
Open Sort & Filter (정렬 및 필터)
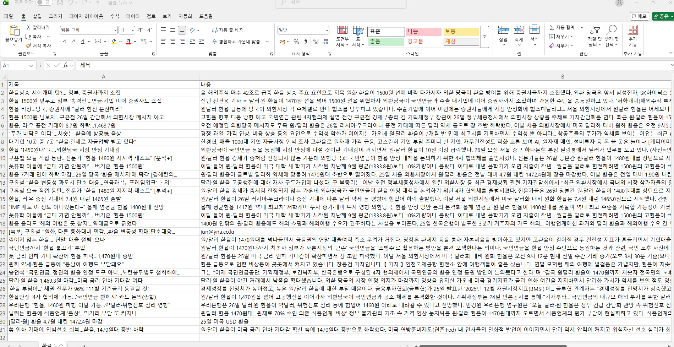click(595, 36)
